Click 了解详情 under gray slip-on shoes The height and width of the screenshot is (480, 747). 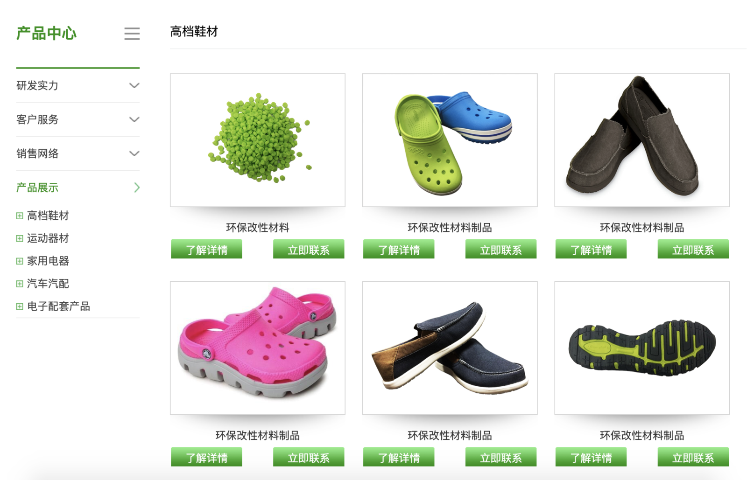pos(591,249)
